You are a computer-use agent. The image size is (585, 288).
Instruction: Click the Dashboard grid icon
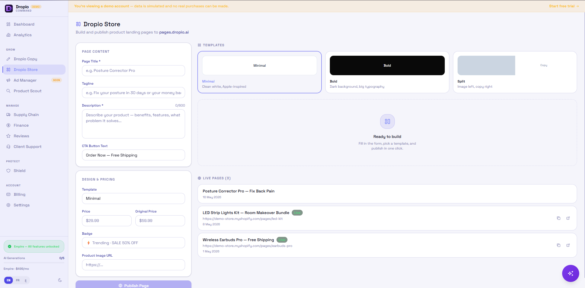(x=9, y=24)
